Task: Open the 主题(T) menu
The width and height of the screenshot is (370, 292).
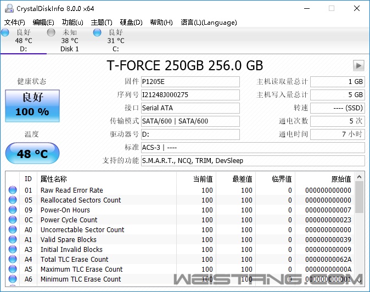Action: tap(102, 23)
